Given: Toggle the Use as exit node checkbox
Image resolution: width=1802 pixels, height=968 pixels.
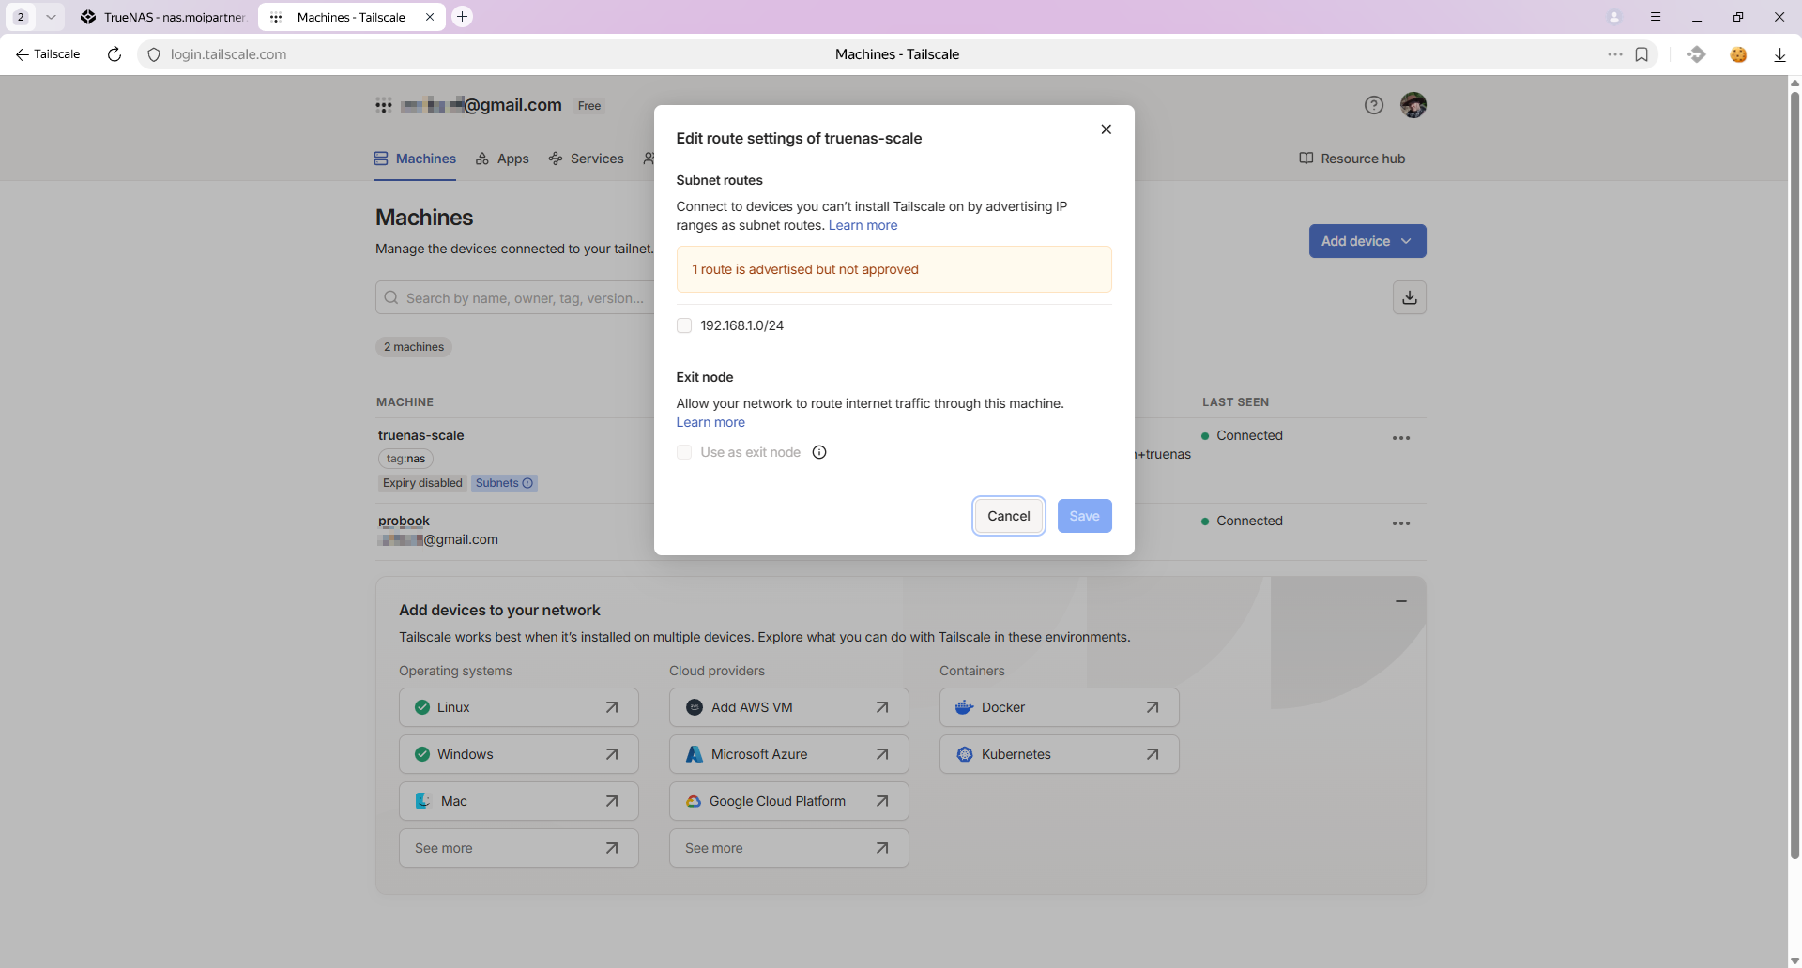Looking at the screenshot, I should (684, 452).
